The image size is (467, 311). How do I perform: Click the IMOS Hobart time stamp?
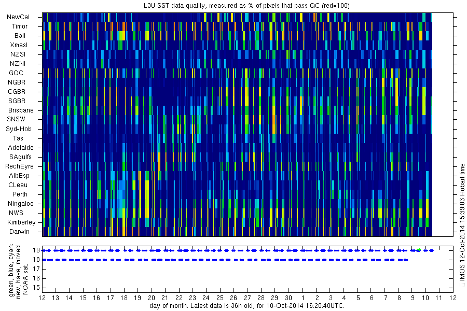pos(462,225)
